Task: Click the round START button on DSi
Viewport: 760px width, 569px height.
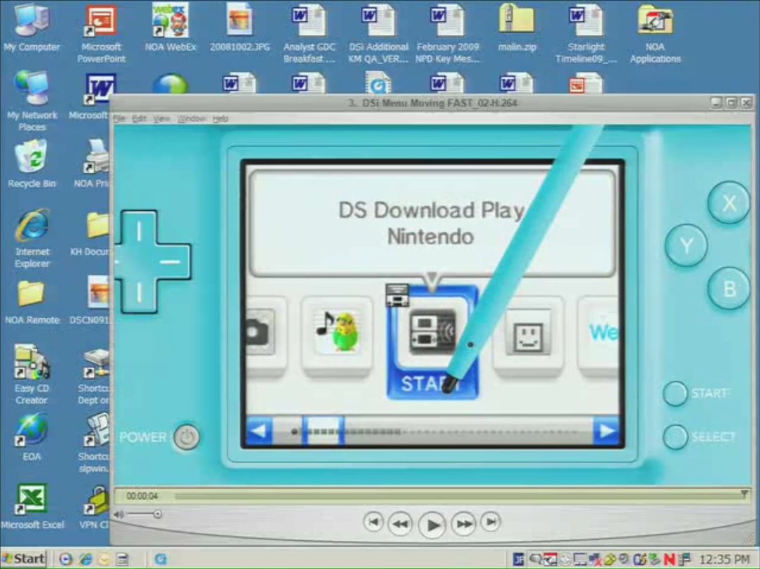Action: point(675,393)
